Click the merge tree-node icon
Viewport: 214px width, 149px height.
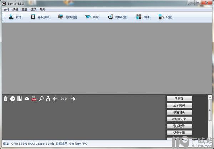[48, 99]
